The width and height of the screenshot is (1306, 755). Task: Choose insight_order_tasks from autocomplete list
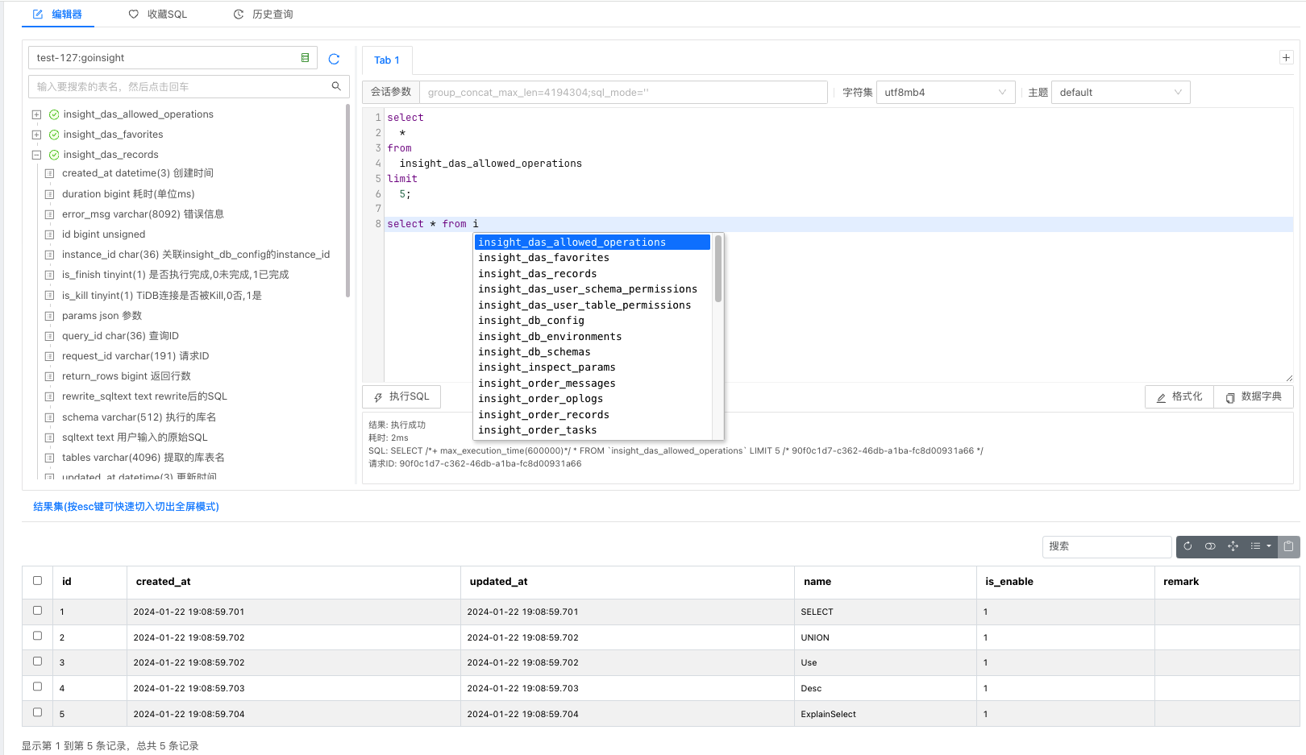(593, 430)
